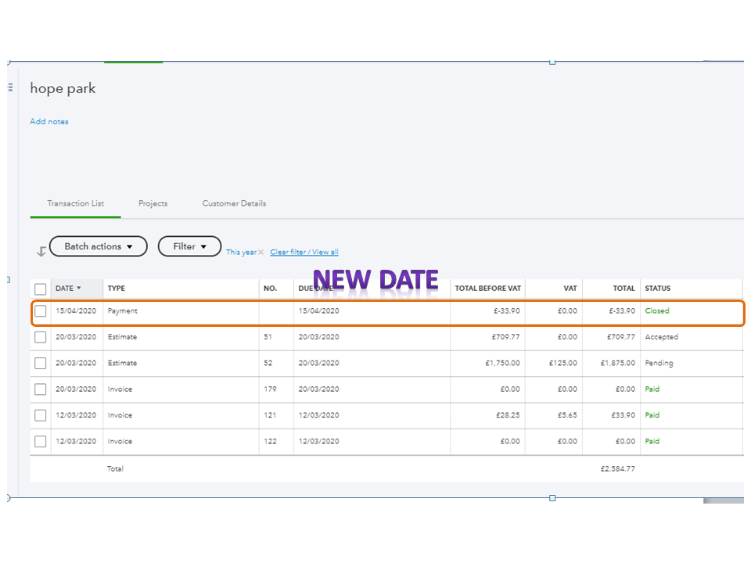Check the box for the Payment row

[41, 311]
